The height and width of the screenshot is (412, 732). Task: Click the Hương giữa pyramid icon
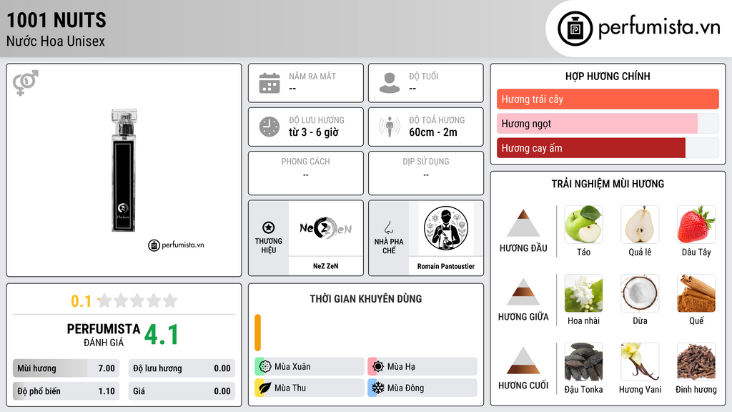click(x=523, y=292)
